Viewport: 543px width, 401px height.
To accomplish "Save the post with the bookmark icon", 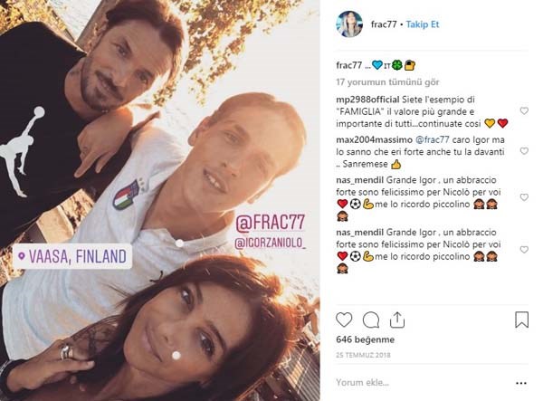I will click(x=521, y=320).
